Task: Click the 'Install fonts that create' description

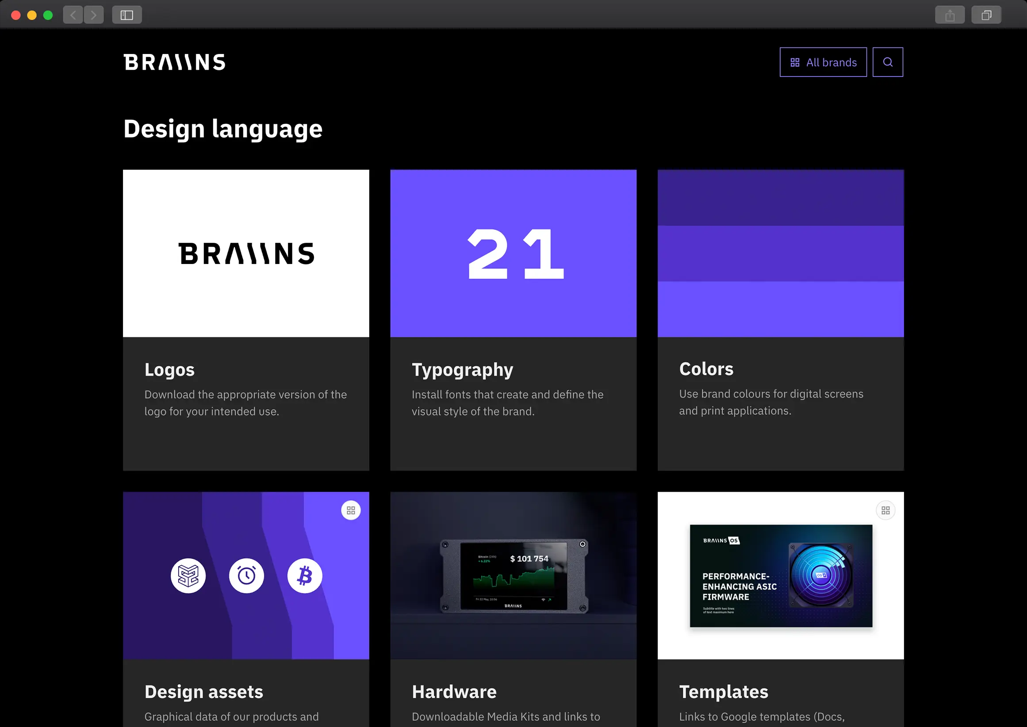Action: tap(507, 403)
